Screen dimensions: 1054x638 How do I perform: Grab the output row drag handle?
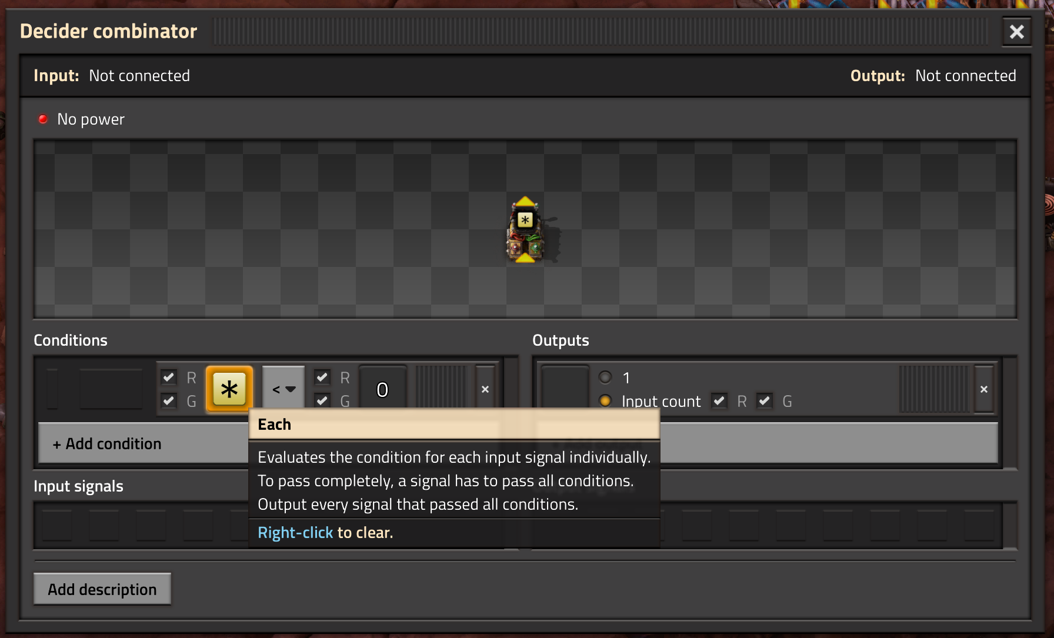click(x=933, y=389)
